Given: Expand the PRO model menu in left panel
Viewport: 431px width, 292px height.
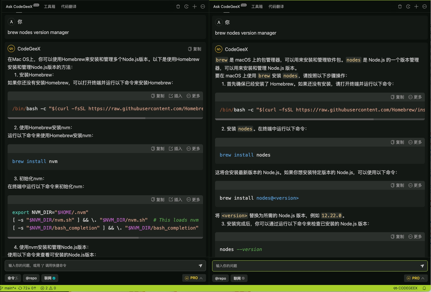Looking at the screenshot, I should tap(194, 278).
